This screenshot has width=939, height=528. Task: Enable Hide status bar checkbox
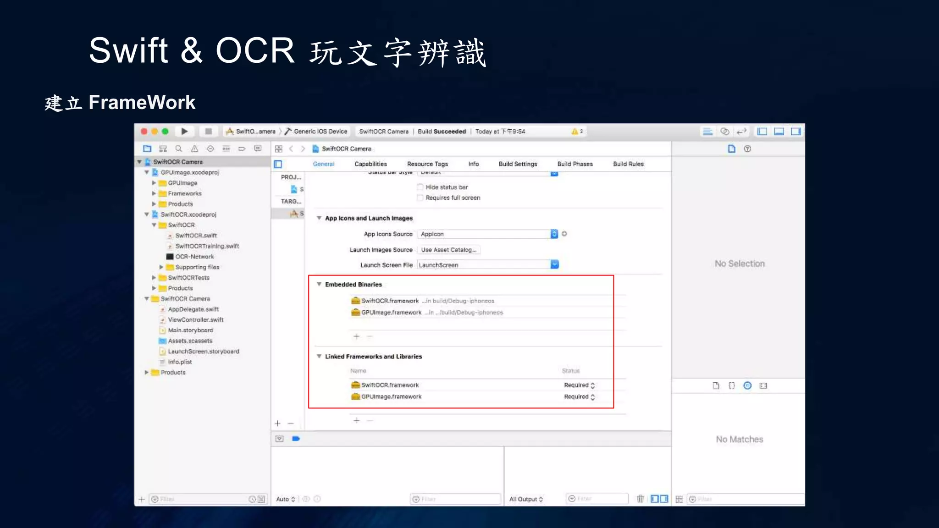point(420,187)
